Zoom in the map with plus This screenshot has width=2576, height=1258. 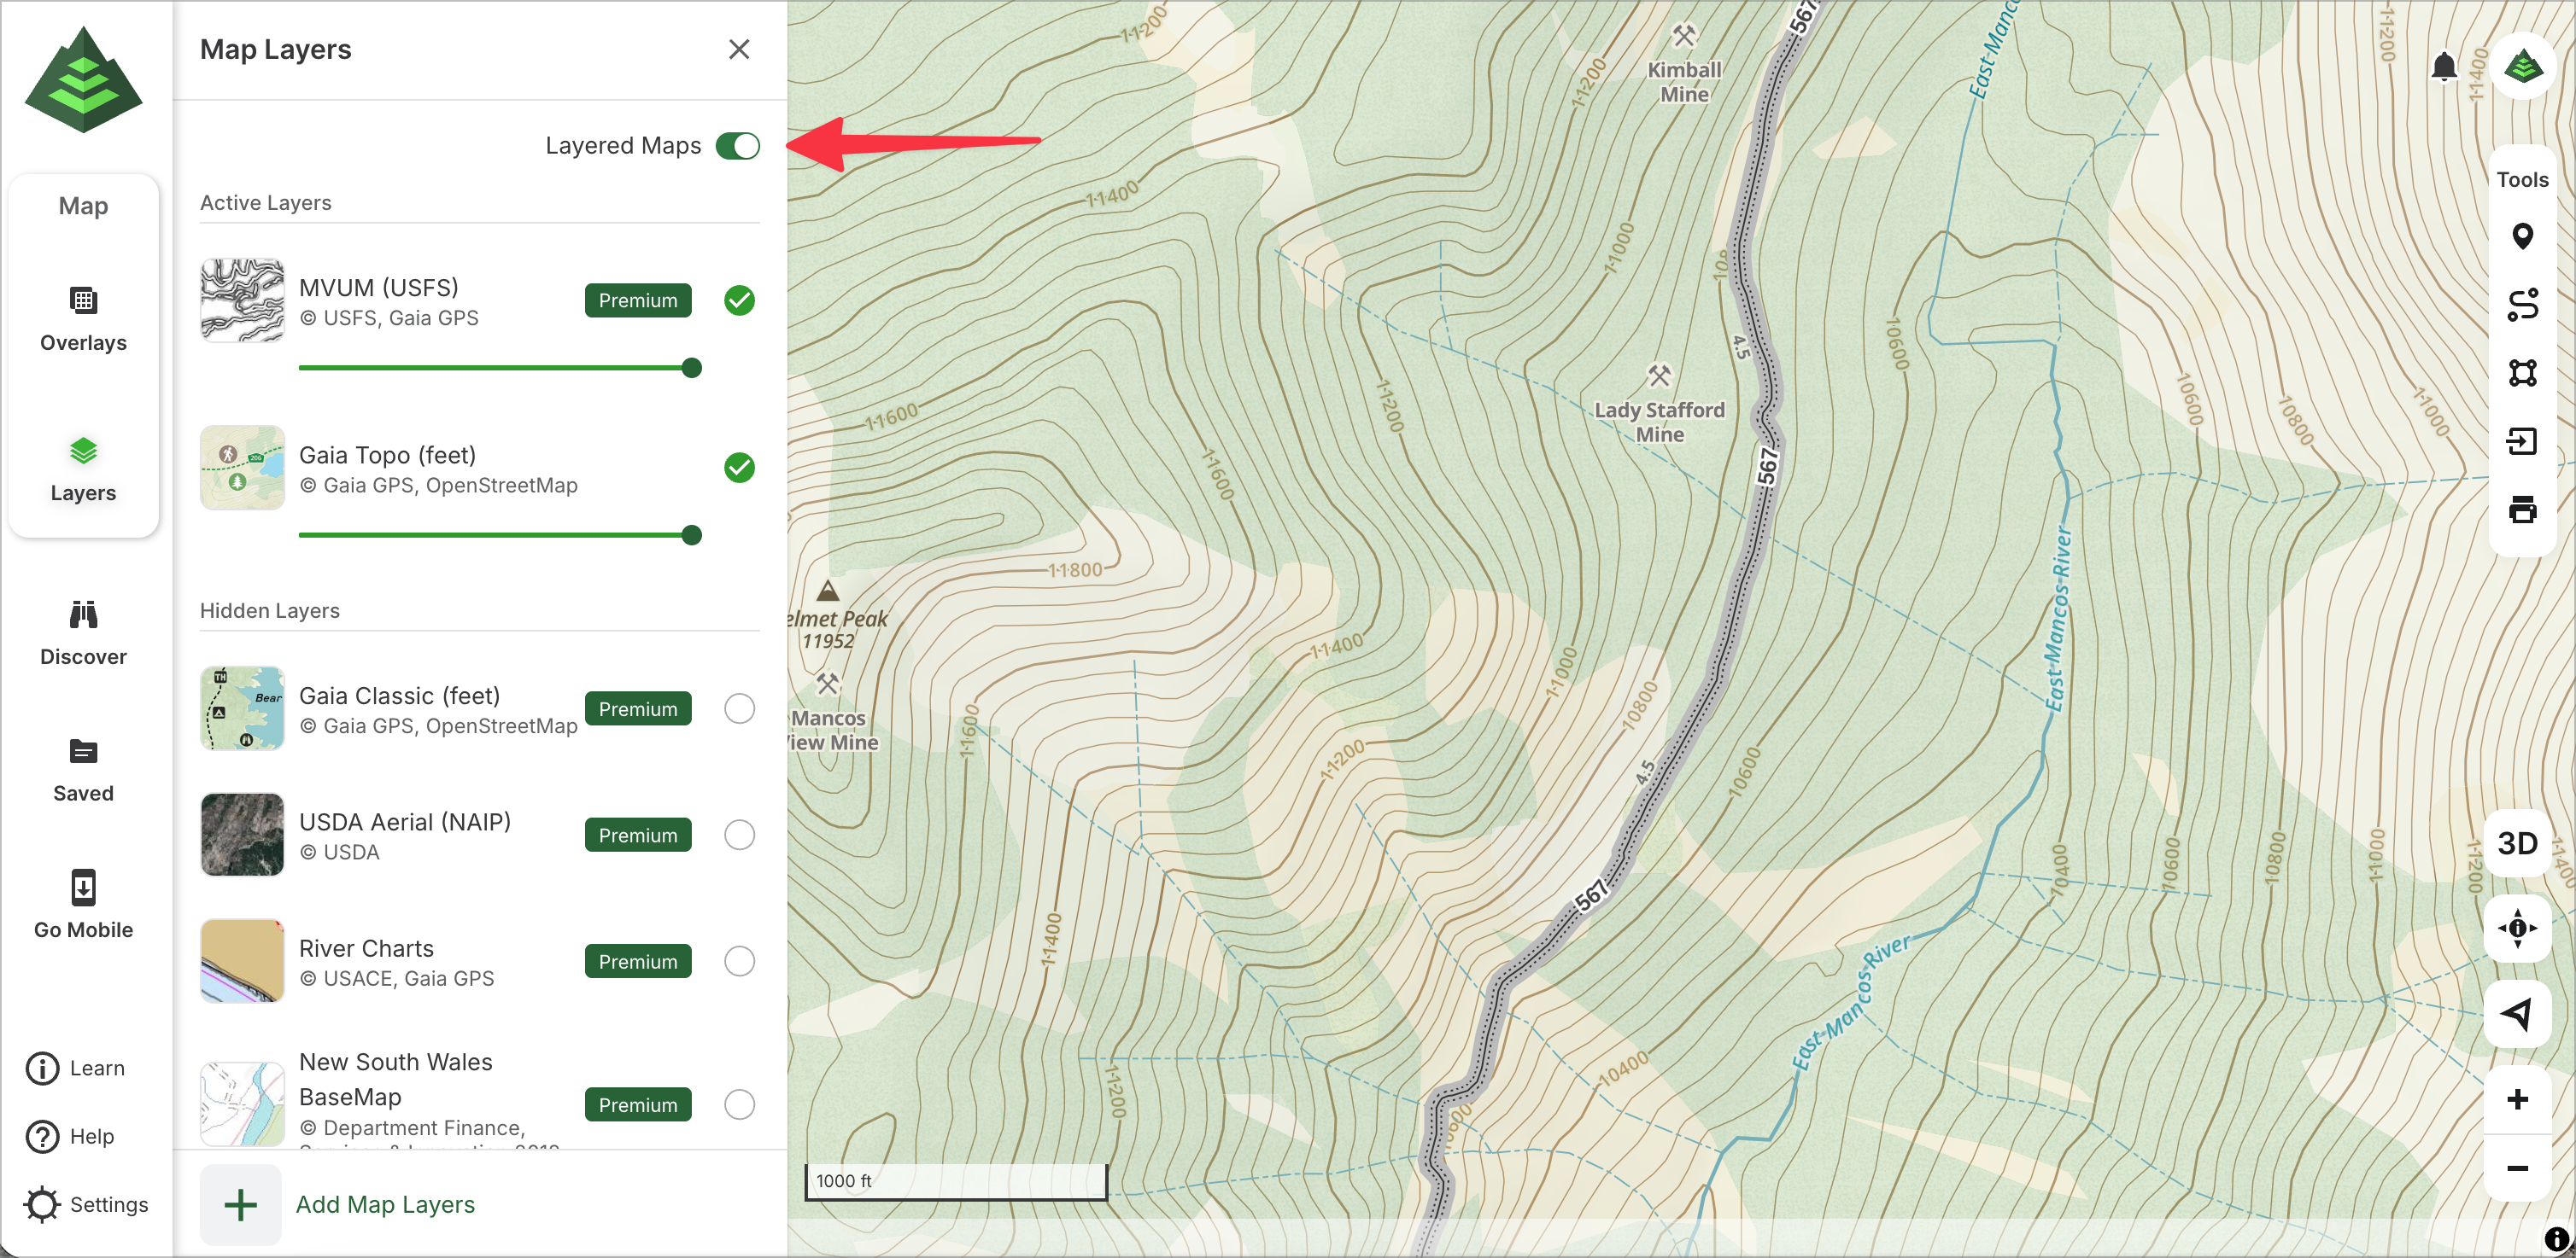point(2517,1100)
